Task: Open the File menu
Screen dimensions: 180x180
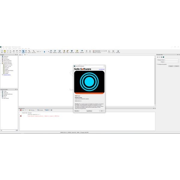Action: (x=1, y=49)
